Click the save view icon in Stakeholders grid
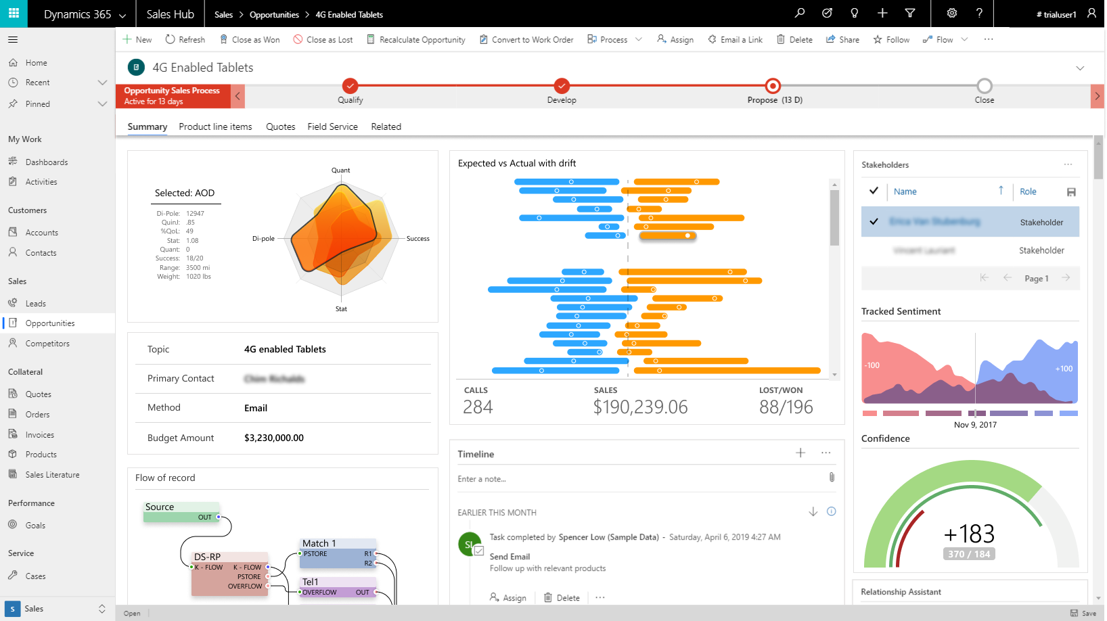 click(x=1071, y=191)
